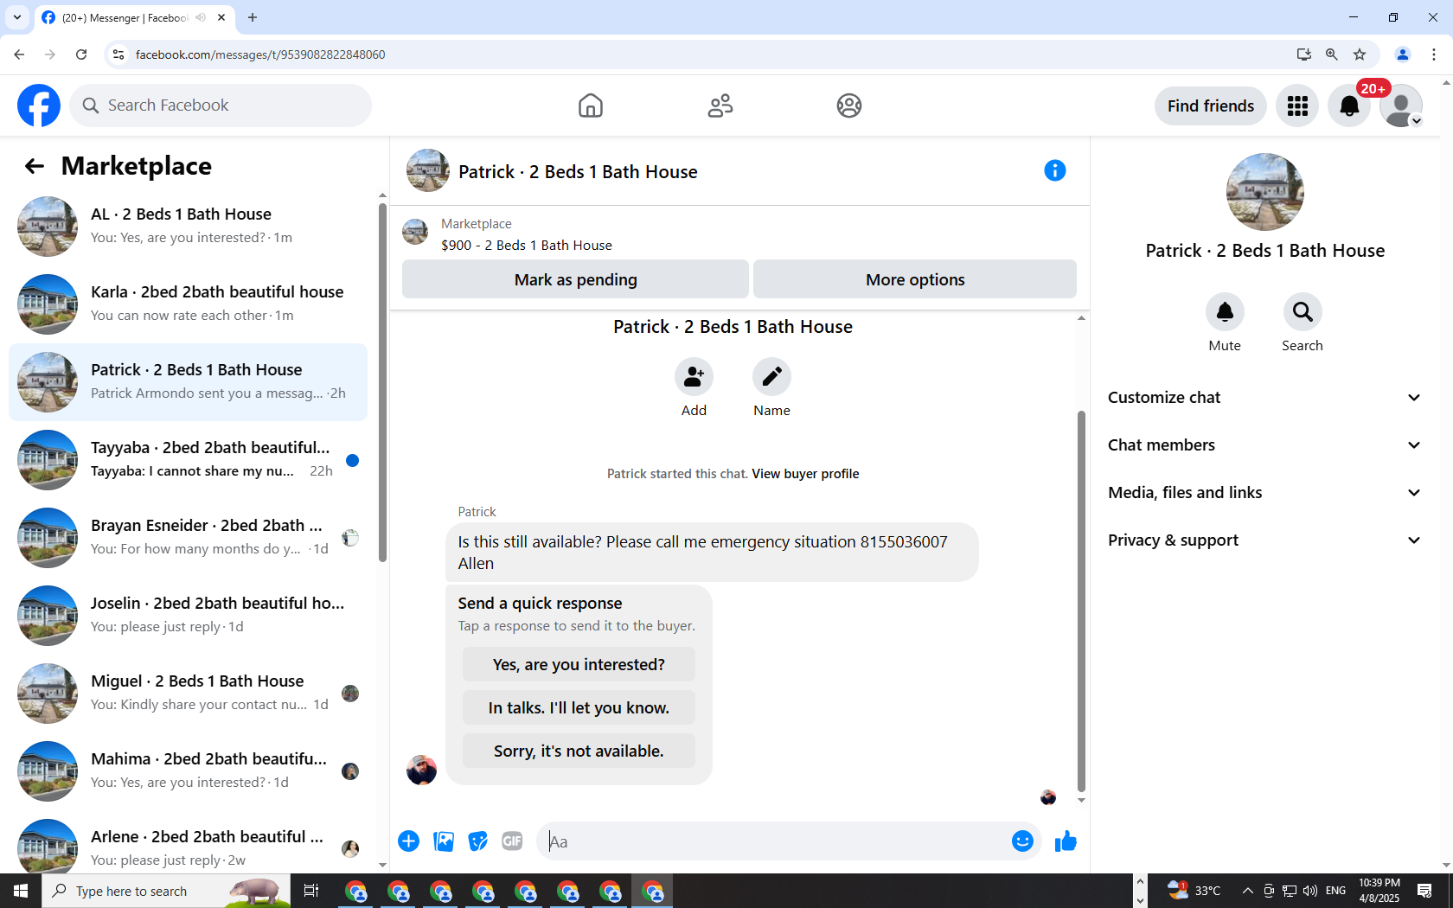Viewport: 1453px width, 908px height.
Task: Expand Chat members section
Action: pos(1264,445)
